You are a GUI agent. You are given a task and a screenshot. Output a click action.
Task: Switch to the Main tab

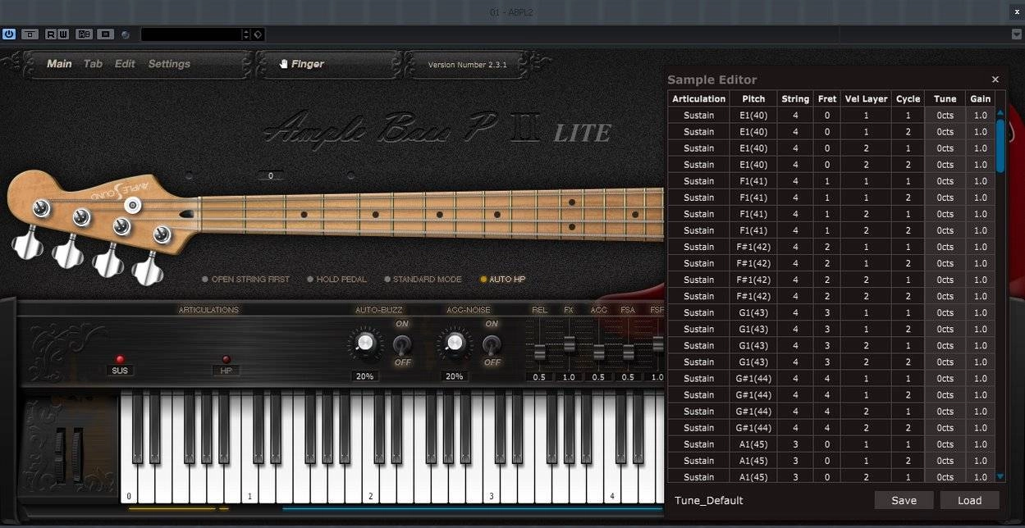tap(59, 64)
